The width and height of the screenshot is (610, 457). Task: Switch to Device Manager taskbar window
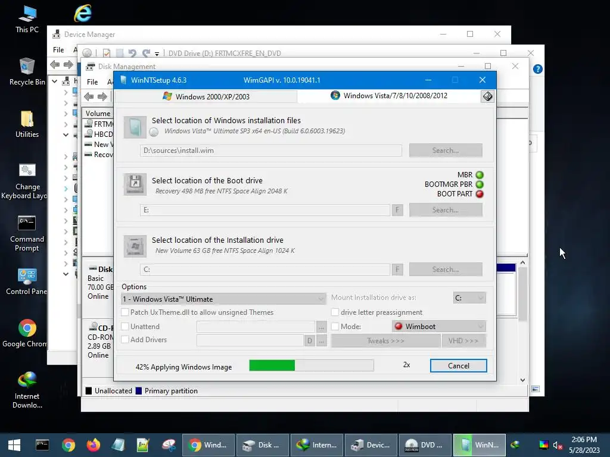pyautogui.click(x=371, y=445)
